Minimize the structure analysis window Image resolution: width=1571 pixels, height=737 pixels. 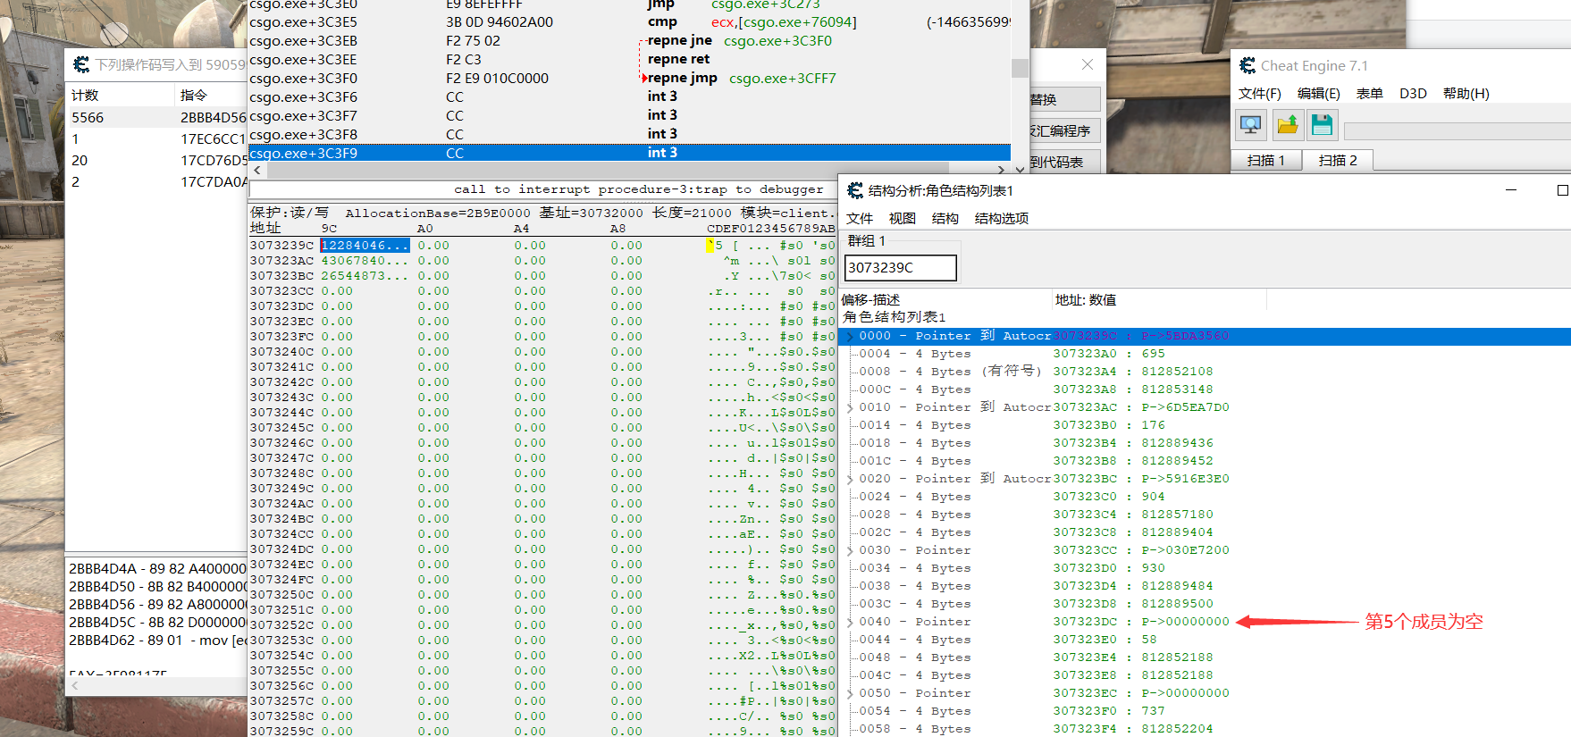[x=1511, y=190]
